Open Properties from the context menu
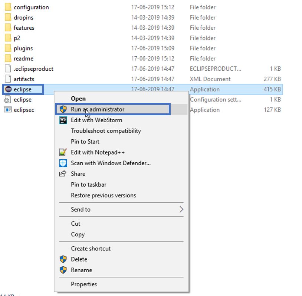 (x=121, y=284)
